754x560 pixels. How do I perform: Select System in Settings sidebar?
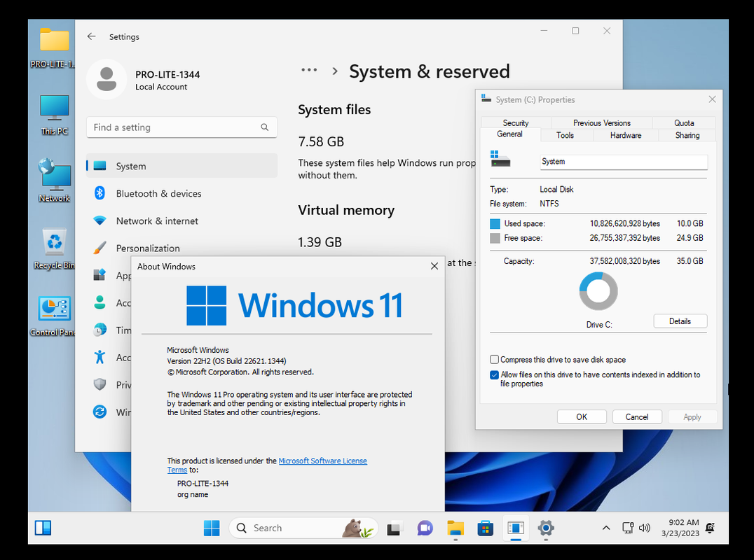coord(181,166)
